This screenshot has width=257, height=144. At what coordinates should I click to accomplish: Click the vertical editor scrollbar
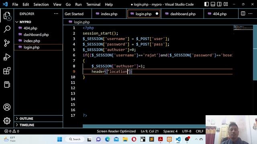click(x=255, y=52)
